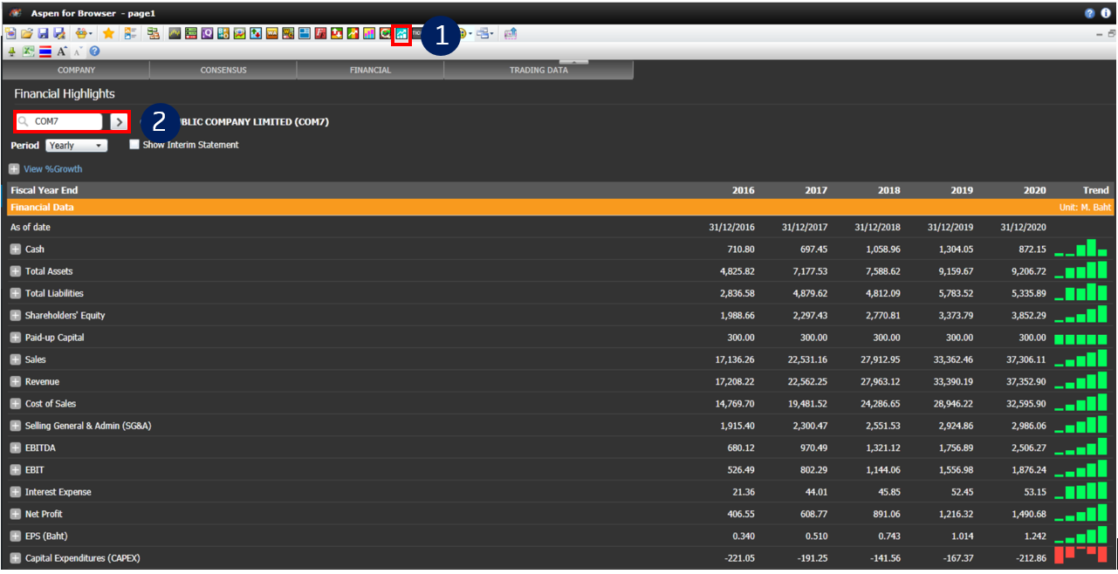Click the info icon in title bar

1106,13
